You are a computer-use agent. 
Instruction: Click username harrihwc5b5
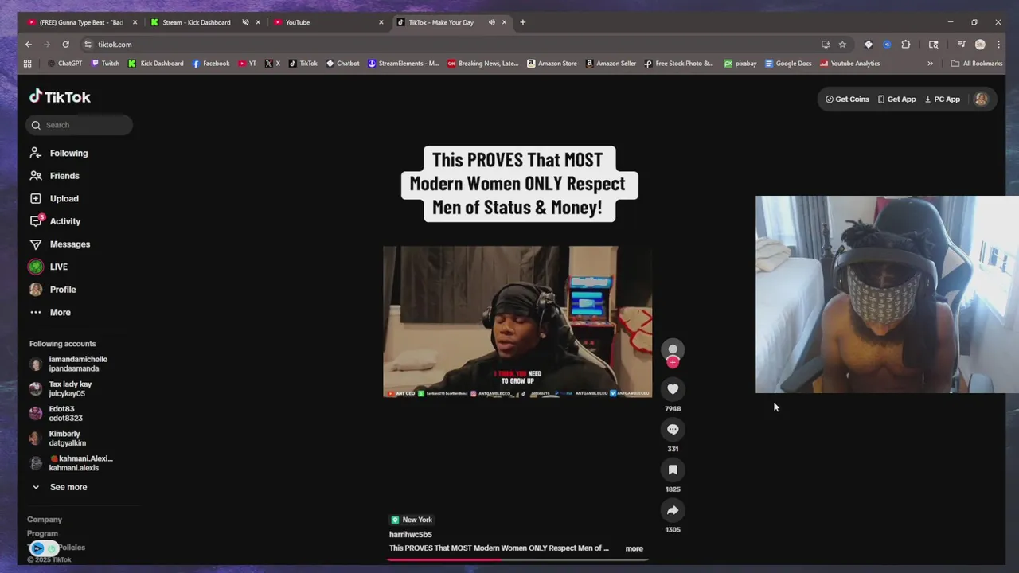(411, 535)
